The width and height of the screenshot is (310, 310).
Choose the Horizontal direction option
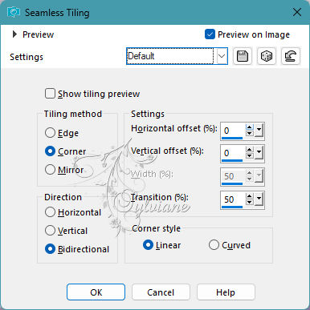[50, 212]
